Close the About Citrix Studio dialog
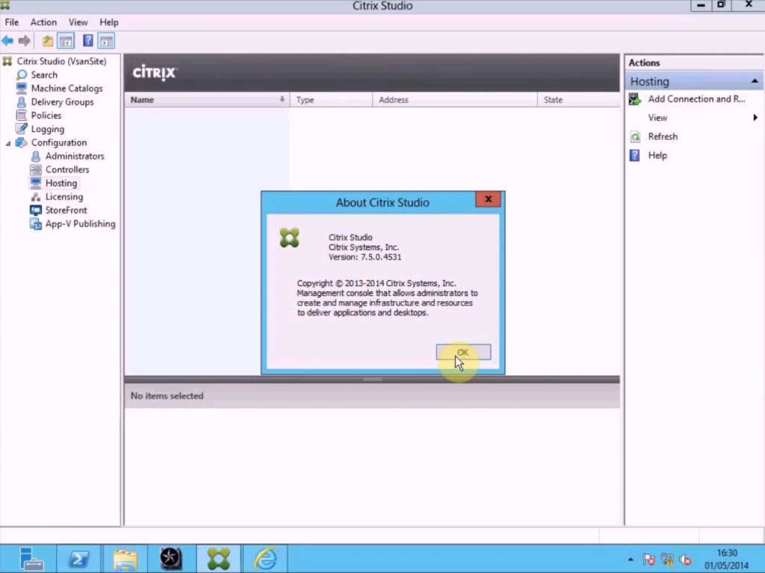765x573 pixels. [488, 199]
